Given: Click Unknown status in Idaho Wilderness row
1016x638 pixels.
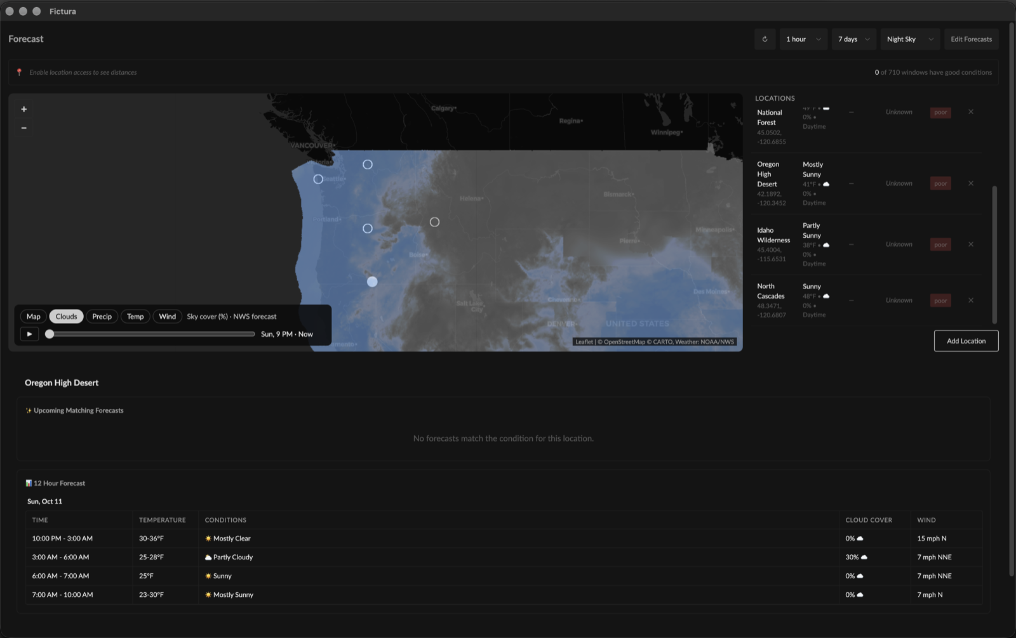Looking at the screenshot, I should point(899,244).
